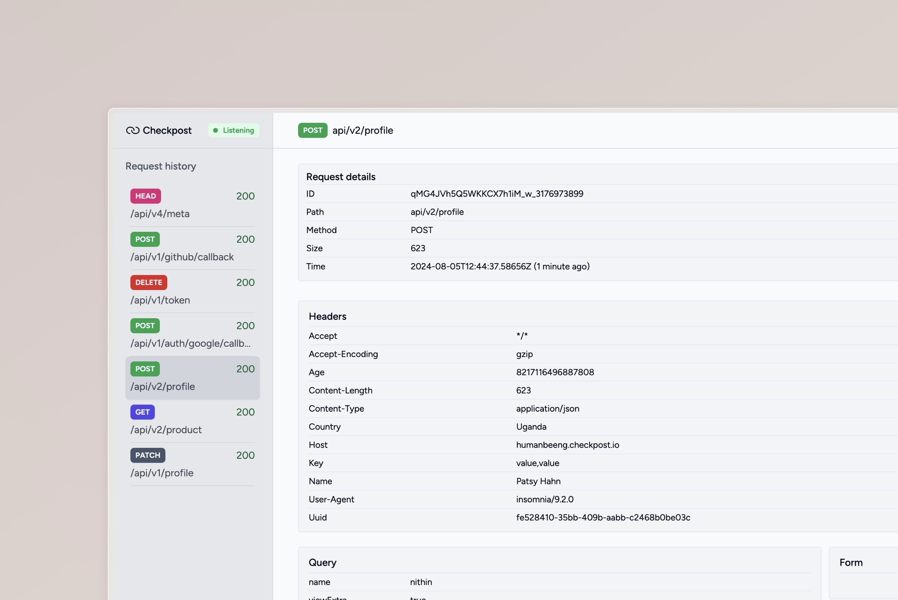
Task: Click the blue GET method badge
Action: 142,412
